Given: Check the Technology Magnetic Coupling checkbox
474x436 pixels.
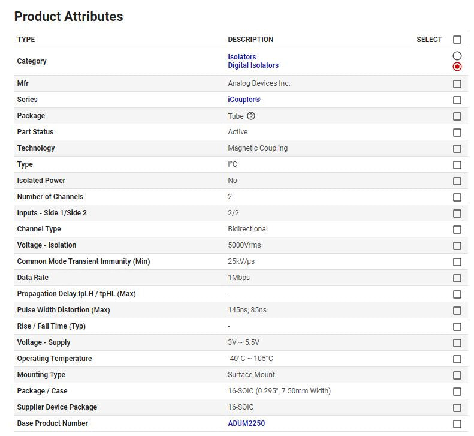Looking at the screenshot, I should (457, 149).
